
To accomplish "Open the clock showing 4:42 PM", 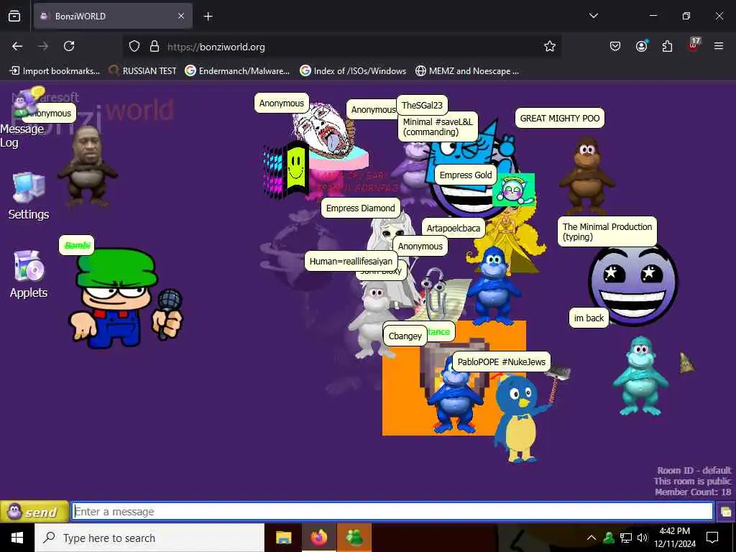I will [675, 538].
